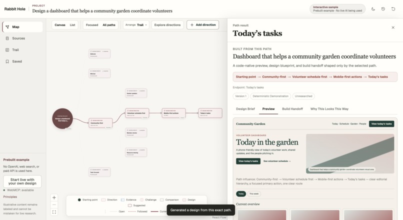
Task: Click the Challenge legend swatch
Action: pos(141,199)
